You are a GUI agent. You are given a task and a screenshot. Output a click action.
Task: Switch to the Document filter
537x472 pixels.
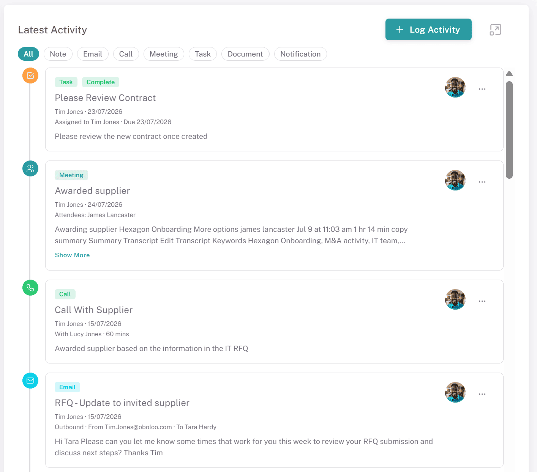(x=245, y=54)
